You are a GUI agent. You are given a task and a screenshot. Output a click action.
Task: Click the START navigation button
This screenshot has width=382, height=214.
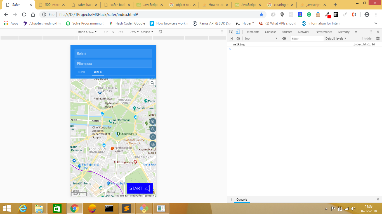[140, 188]
